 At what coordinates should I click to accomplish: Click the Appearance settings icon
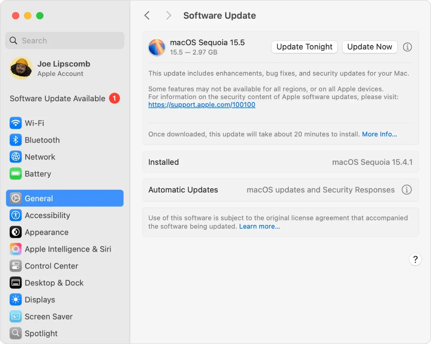[15, 232]
